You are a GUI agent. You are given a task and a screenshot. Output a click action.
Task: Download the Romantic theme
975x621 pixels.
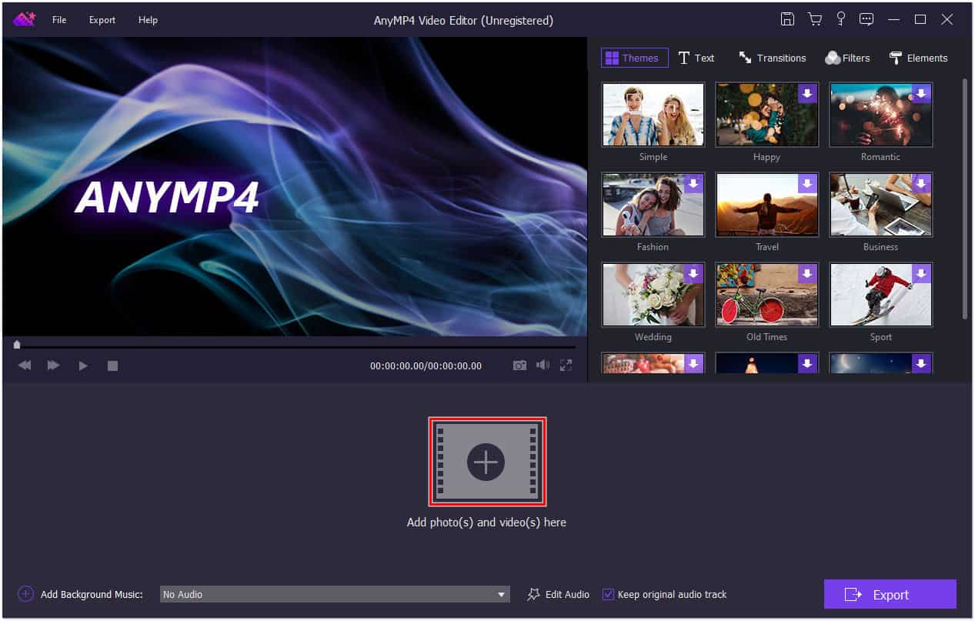click(920, 93)
